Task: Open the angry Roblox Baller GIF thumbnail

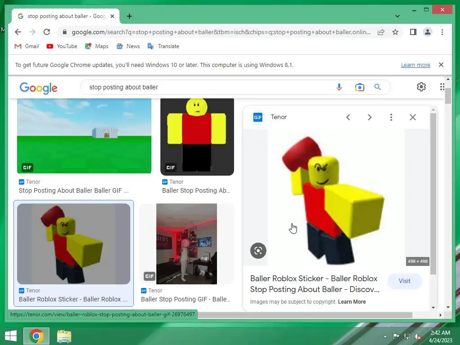Action: pos(197,137)
